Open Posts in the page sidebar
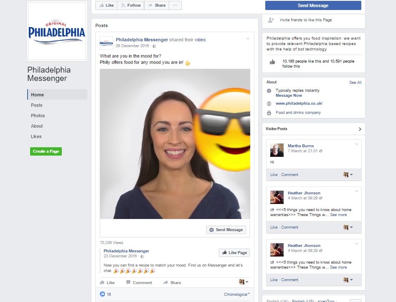Screen dimensions: 396x302 point(37,105)
